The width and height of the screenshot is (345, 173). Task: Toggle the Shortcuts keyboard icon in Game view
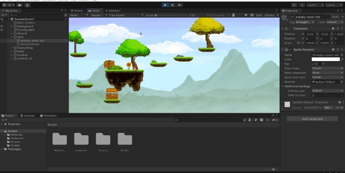pos(252,15)
